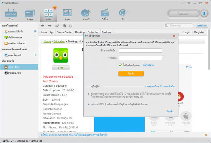Click the 'Developer : Duolingo, Inc' text
This screenshot has height=143, width=211.
(x=57, y=118)
